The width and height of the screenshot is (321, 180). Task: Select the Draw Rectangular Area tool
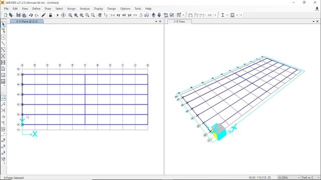pos(4,75)
